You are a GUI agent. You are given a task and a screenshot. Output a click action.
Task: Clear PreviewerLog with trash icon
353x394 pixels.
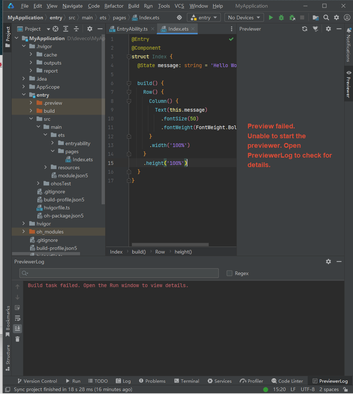coord(18,339)
